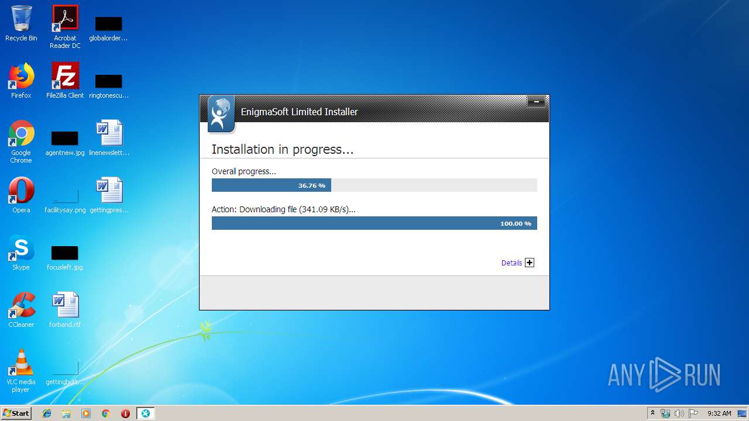Open Windows Explorer from the taskbar
749x421 pixels.
(66, 413)
